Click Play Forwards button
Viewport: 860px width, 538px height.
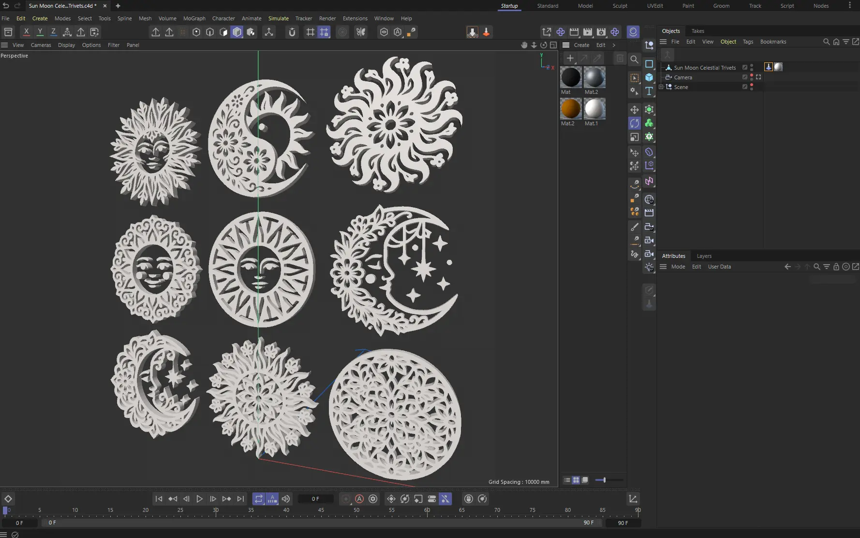pyautogui.click(x=199, y=499)
